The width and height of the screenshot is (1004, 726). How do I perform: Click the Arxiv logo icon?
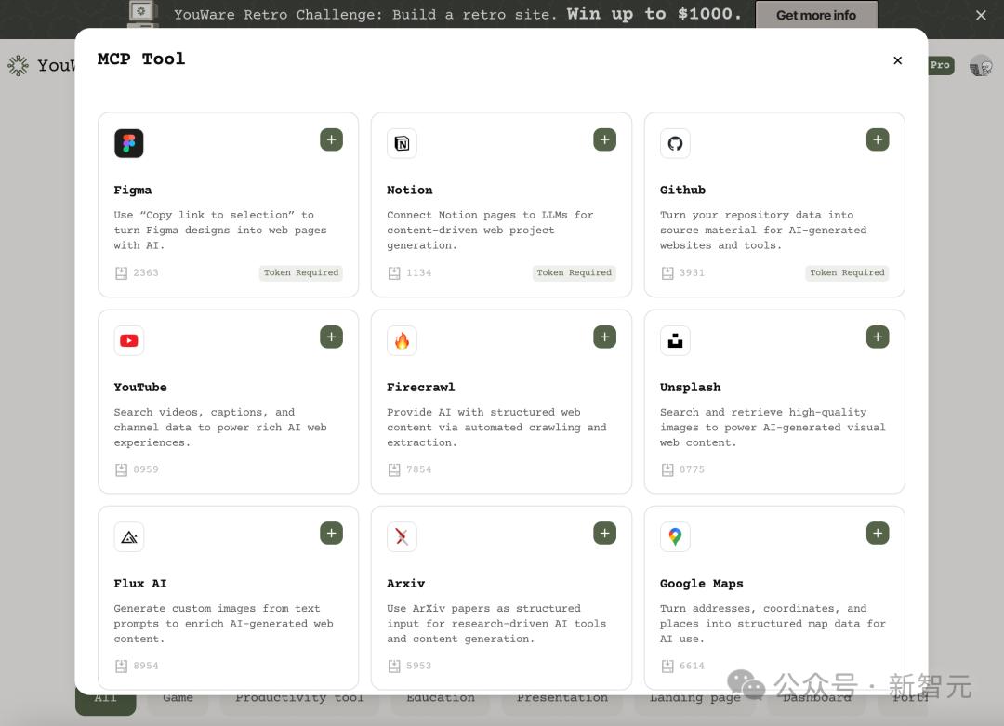[x=402, y=536]
